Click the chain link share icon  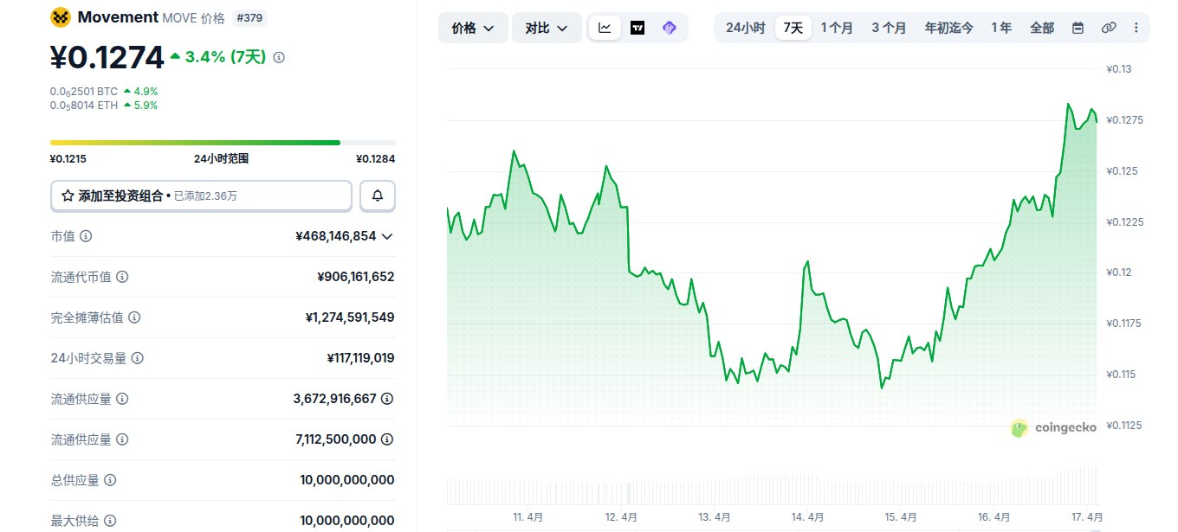pyautogui.click(x=1108, y=28)
